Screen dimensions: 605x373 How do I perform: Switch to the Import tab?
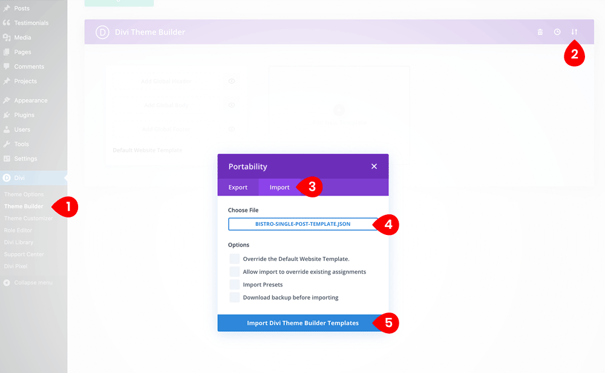point(279,187)
